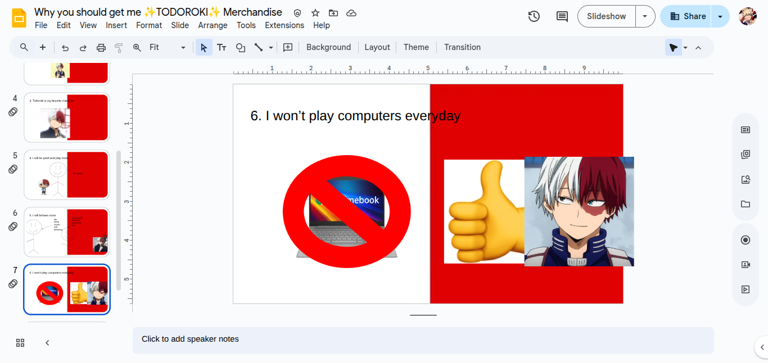
Task: Click the Theme button
Action: point(416,47)
